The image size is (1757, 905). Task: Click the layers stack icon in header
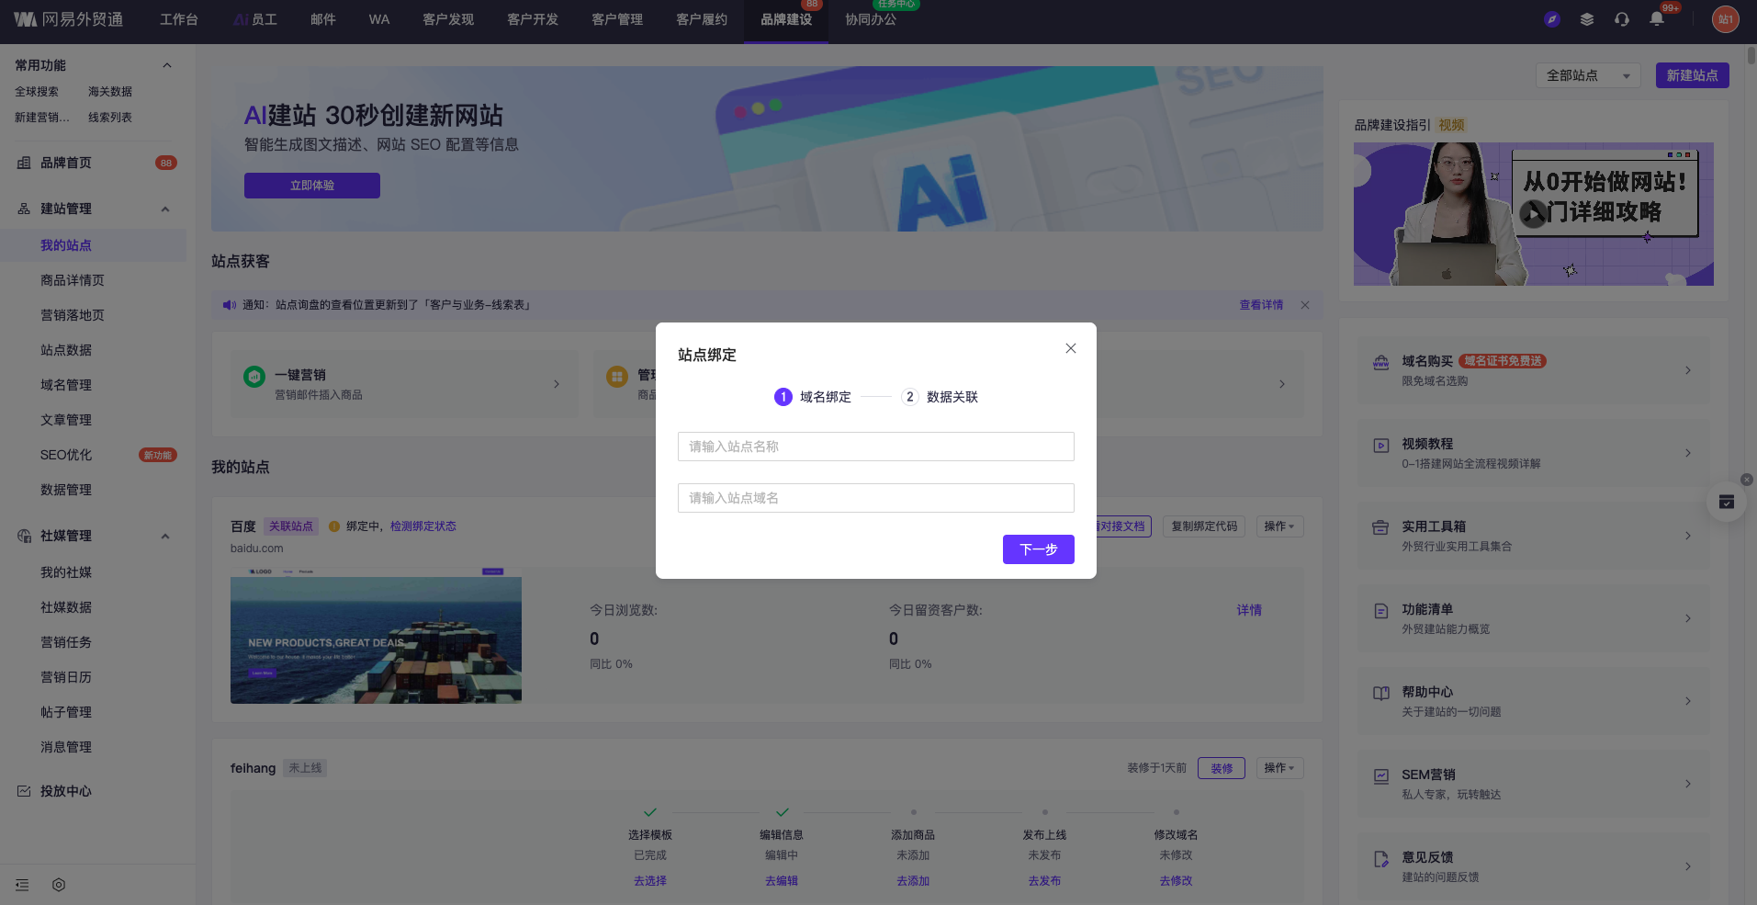[x=1586, y=19]
